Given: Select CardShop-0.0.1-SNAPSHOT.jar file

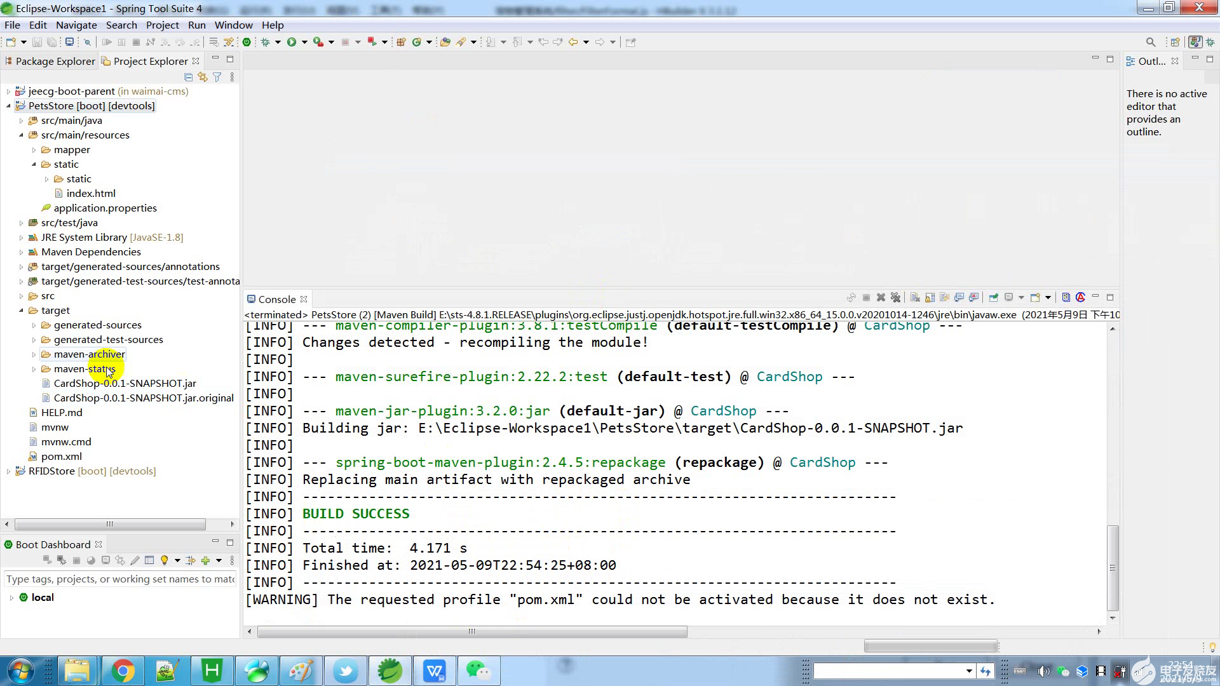Looking at the screenshot, I should tap(125, 384).
